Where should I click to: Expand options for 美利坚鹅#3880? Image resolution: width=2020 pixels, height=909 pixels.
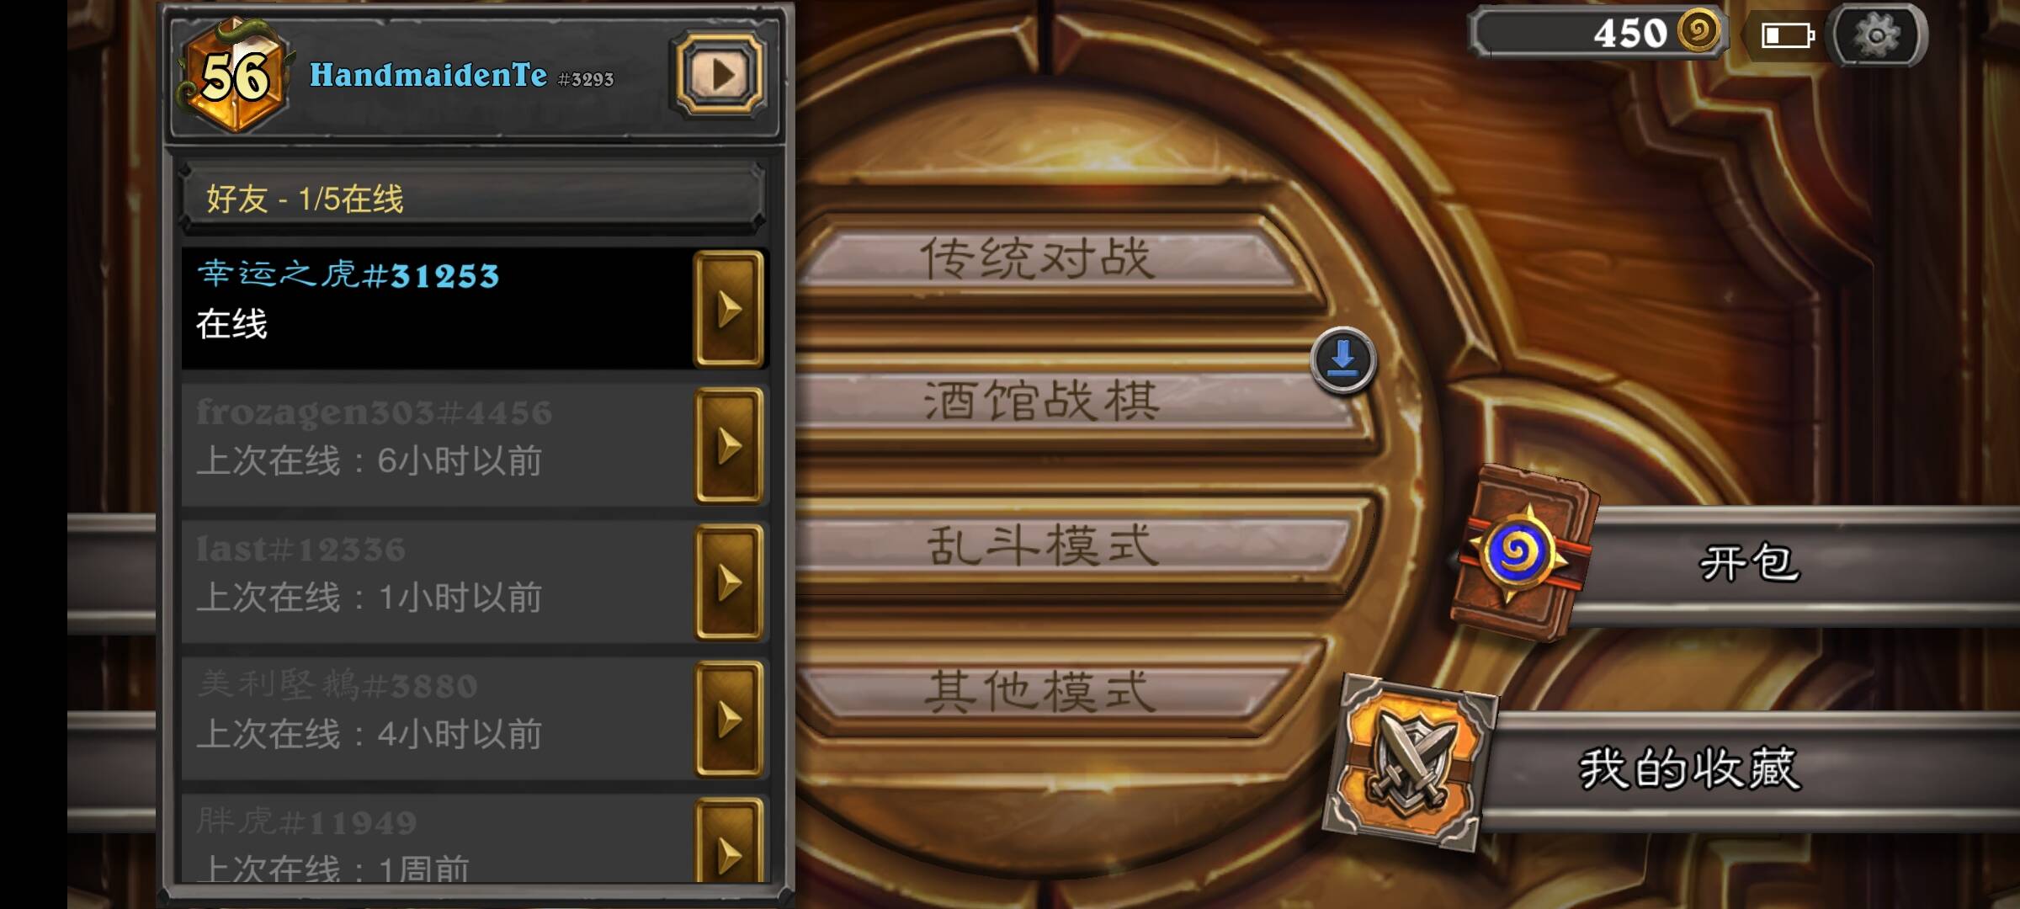(729, 720)
